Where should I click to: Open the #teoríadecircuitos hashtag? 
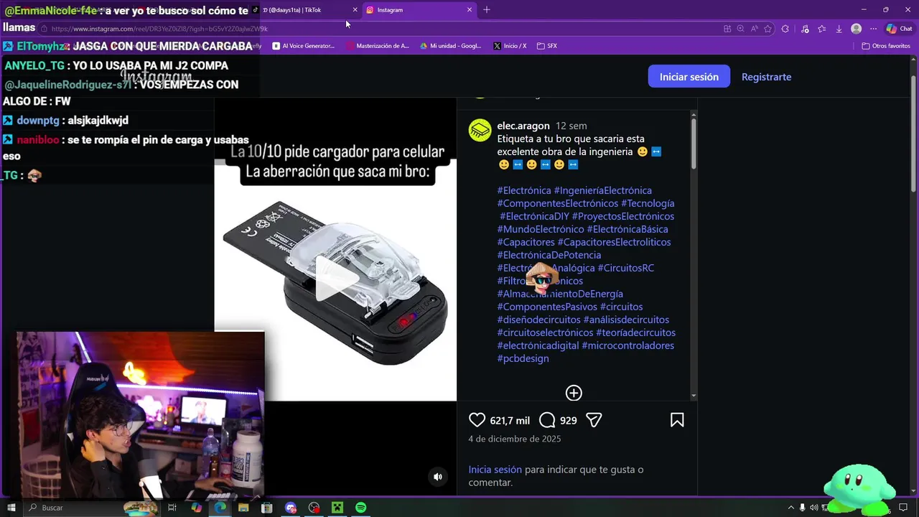pyautogui.click(x=636, y=332)
